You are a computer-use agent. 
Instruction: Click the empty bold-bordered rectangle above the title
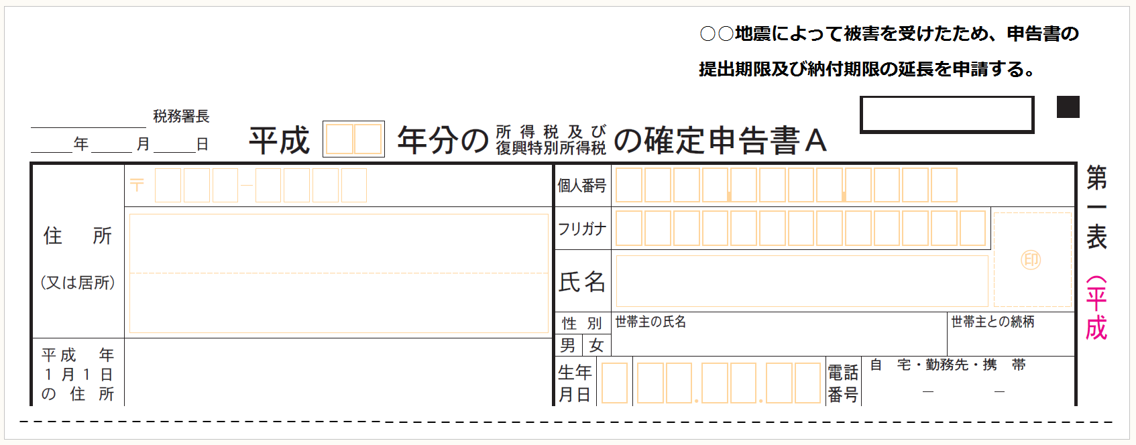(x=946, y=115)
